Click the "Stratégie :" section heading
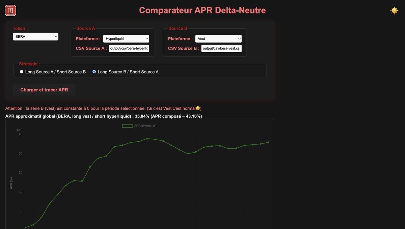405x229 pixels. pyautogui.click(x=29, y=64)
